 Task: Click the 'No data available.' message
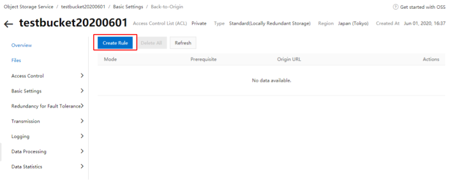[272, 81]
